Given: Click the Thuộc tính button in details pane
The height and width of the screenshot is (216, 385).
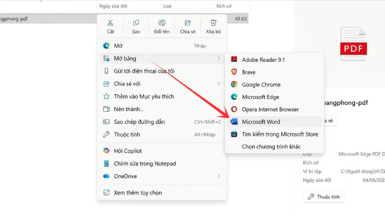Looking at the screenshot, I should coord(324,197).
